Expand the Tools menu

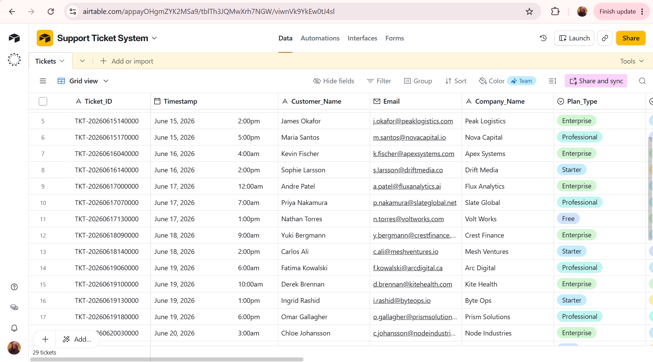point(632,61)
